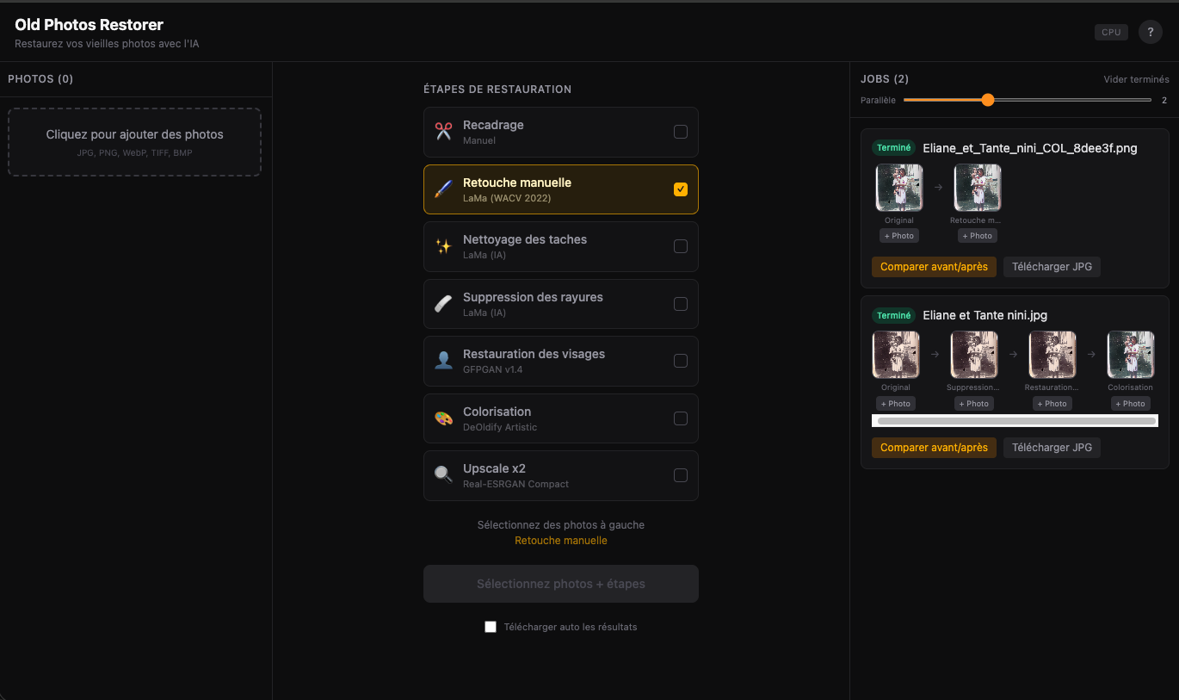Enable Télécharger auto les résultats checkbox
This screenshot has height=700, width=1179.
[x=491, y=627]
